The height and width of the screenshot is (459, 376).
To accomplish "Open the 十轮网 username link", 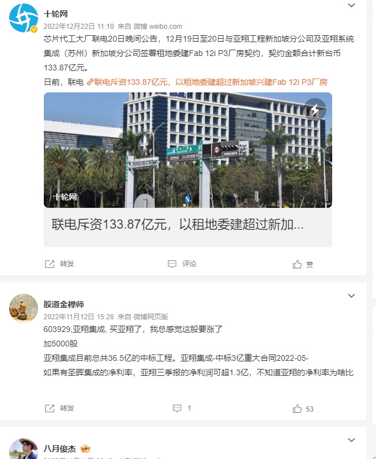I will pyautogui.click(x=55, y=14).
